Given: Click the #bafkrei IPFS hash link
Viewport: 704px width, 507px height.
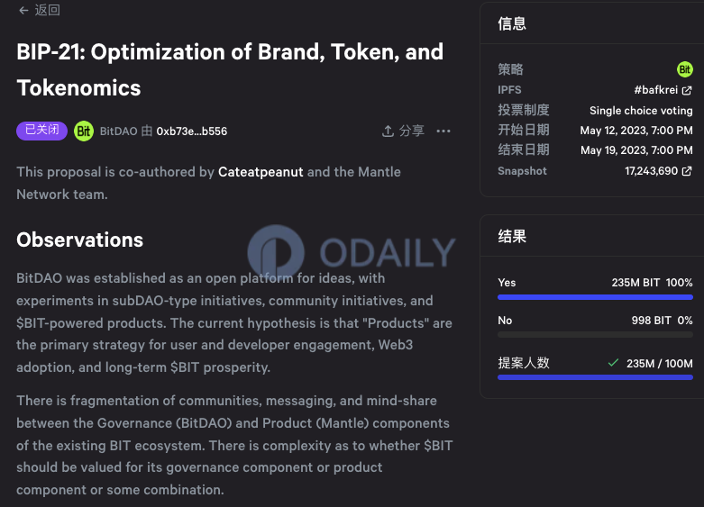Looking at the screenshot, I should tap(656, 90).
